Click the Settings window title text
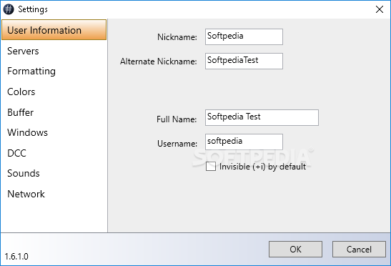This screenshot has width=391, height=266. (33, 9)
